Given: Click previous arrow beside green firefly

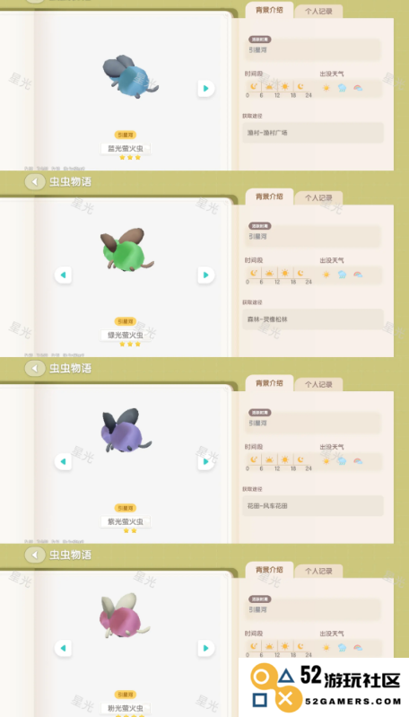Looking at the screenshot, I should pos(63,275).
